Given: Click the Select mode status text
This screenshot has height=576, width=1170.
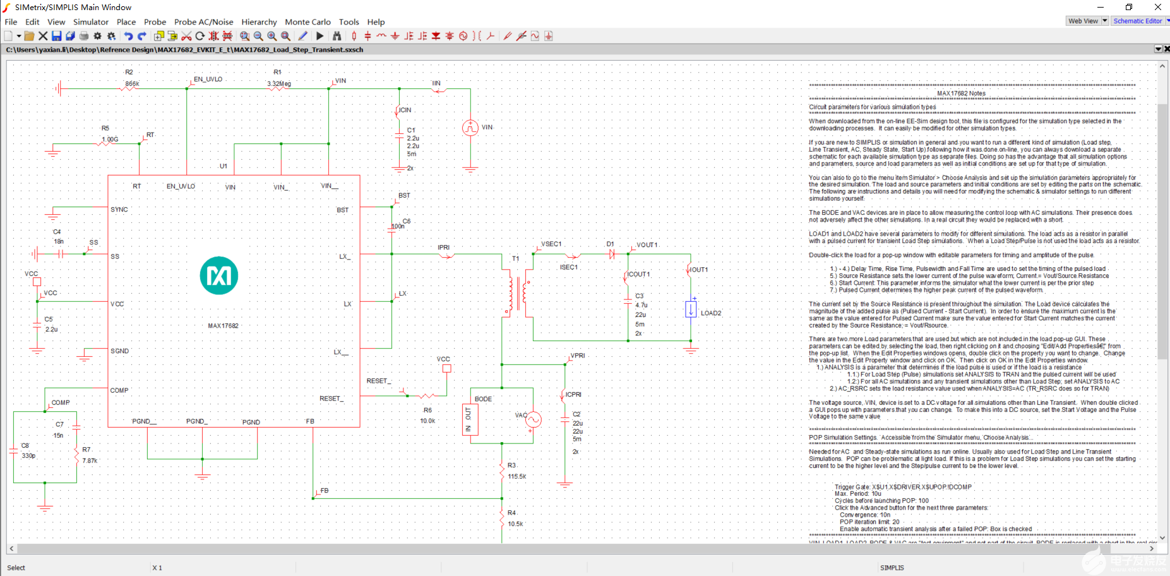Looking at the screenshot, I should pyautogui.click(x=16, y=568).
